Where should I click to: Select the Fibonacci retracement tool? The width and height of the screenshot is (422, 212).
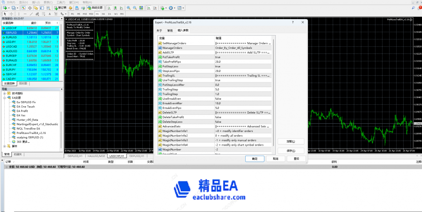tap(43, 14)
